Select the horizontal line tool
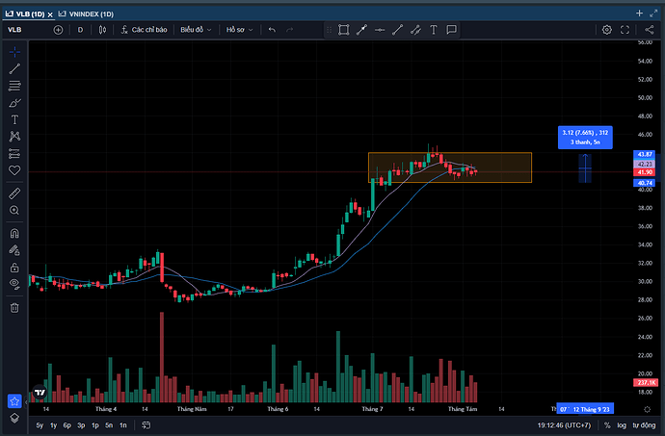Image resolution: width=665 pixels, height=436 pixels. pos(380,30)
